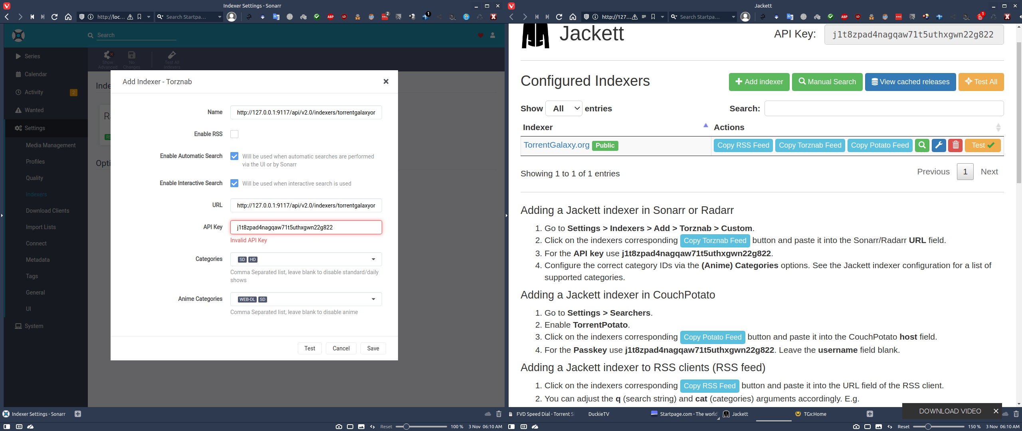Toggle the Enable Interactive Search checkbox
1022x431 pixels.
click(x=234, y=183)
